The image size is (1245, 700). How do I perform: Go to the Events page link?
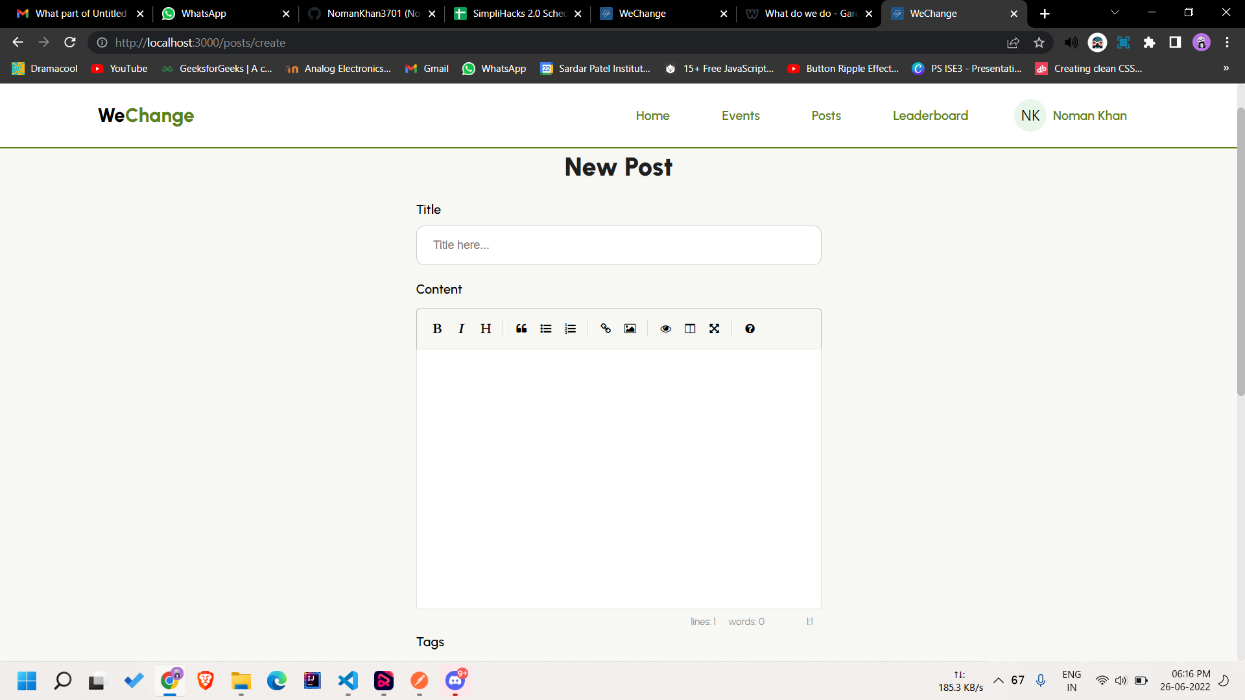pos(741,115)
